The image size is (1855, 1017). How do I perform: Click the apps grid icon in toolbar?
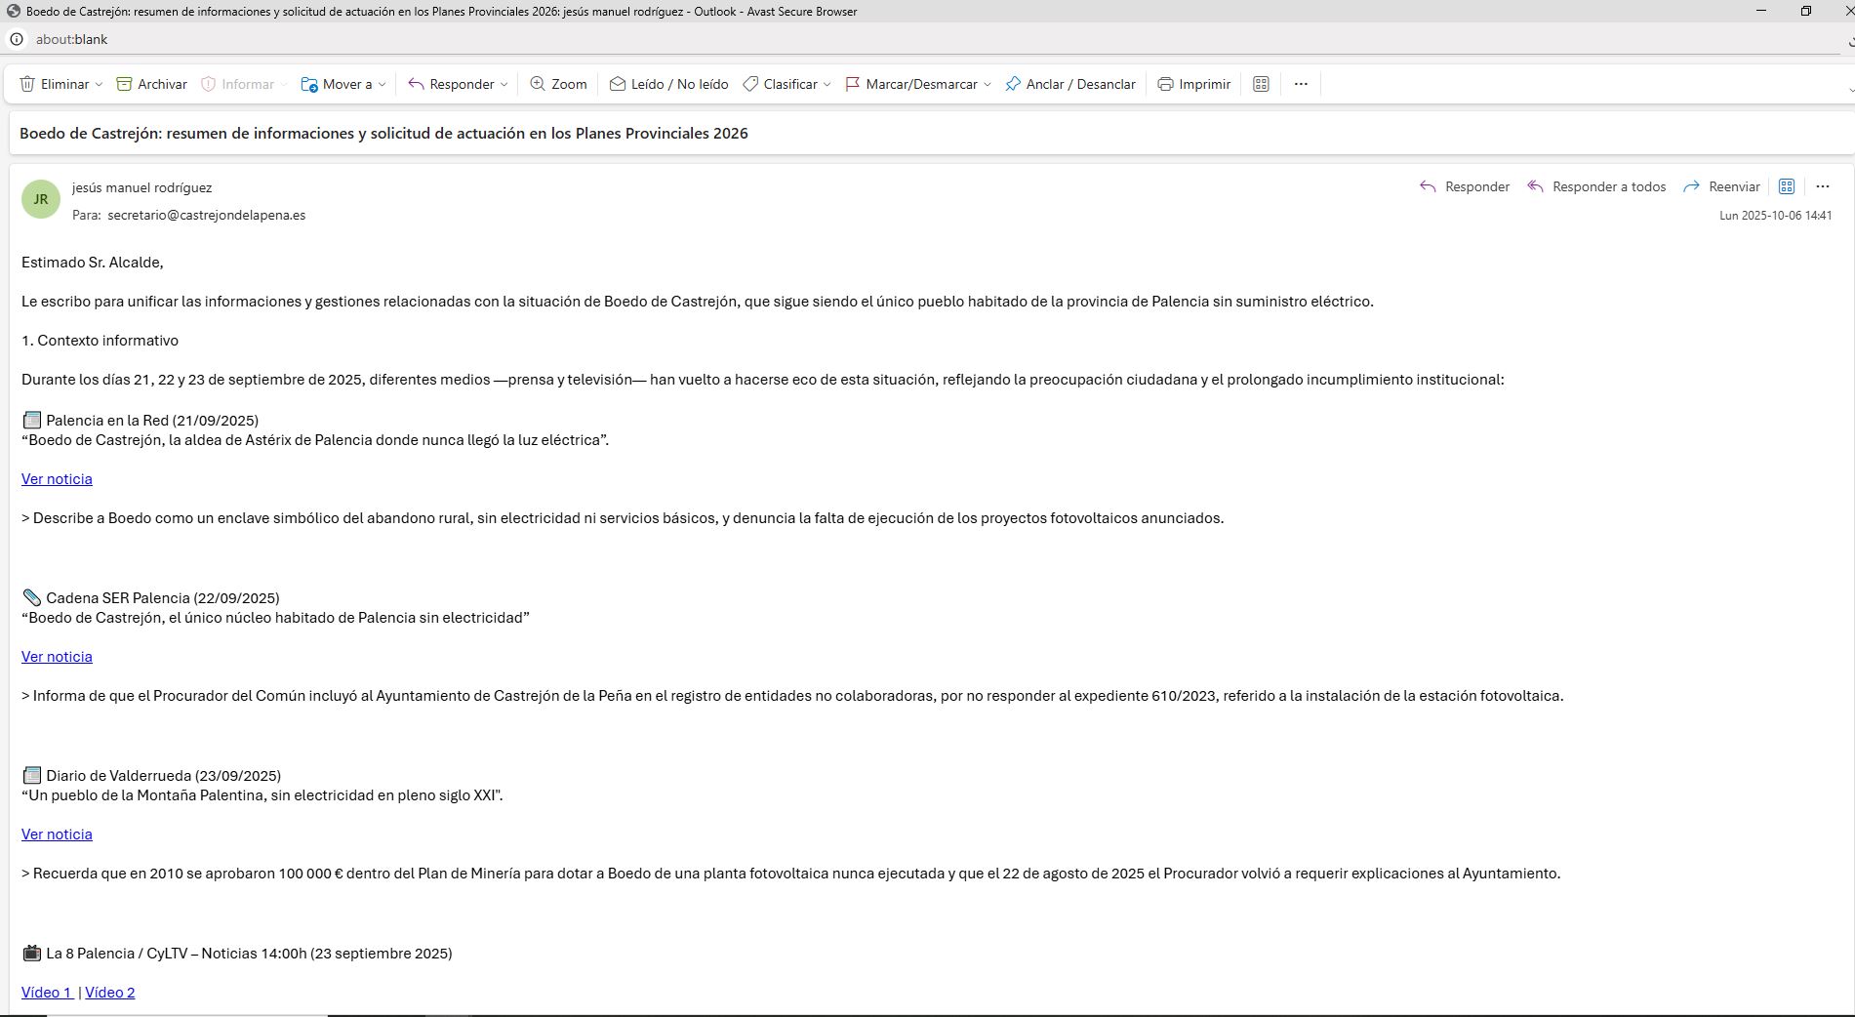click(x=1261, y=84)
